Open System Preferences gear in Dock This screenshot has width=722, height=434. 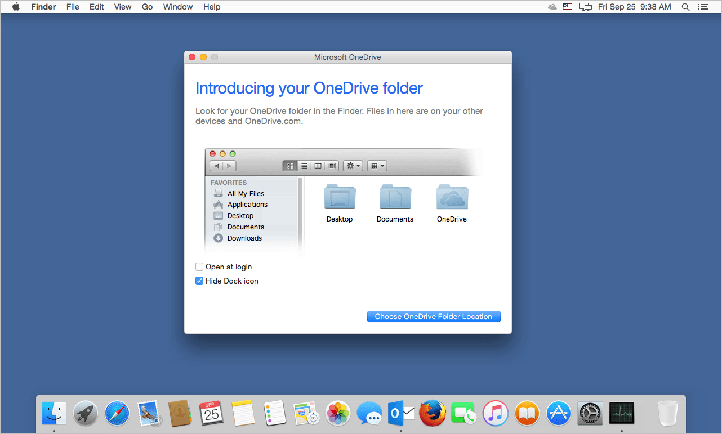click(590, 414)
